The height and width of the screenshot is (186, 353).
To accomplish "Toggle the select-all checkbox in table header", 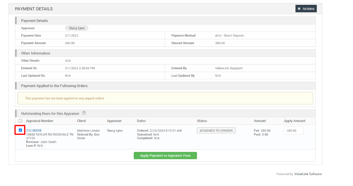I will tap(20, 121).
